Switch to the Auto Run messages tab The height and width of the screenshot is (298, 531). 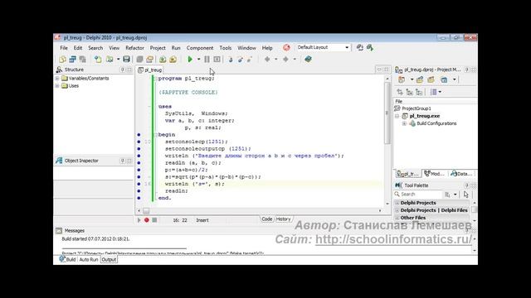click(x=89, y=259)
